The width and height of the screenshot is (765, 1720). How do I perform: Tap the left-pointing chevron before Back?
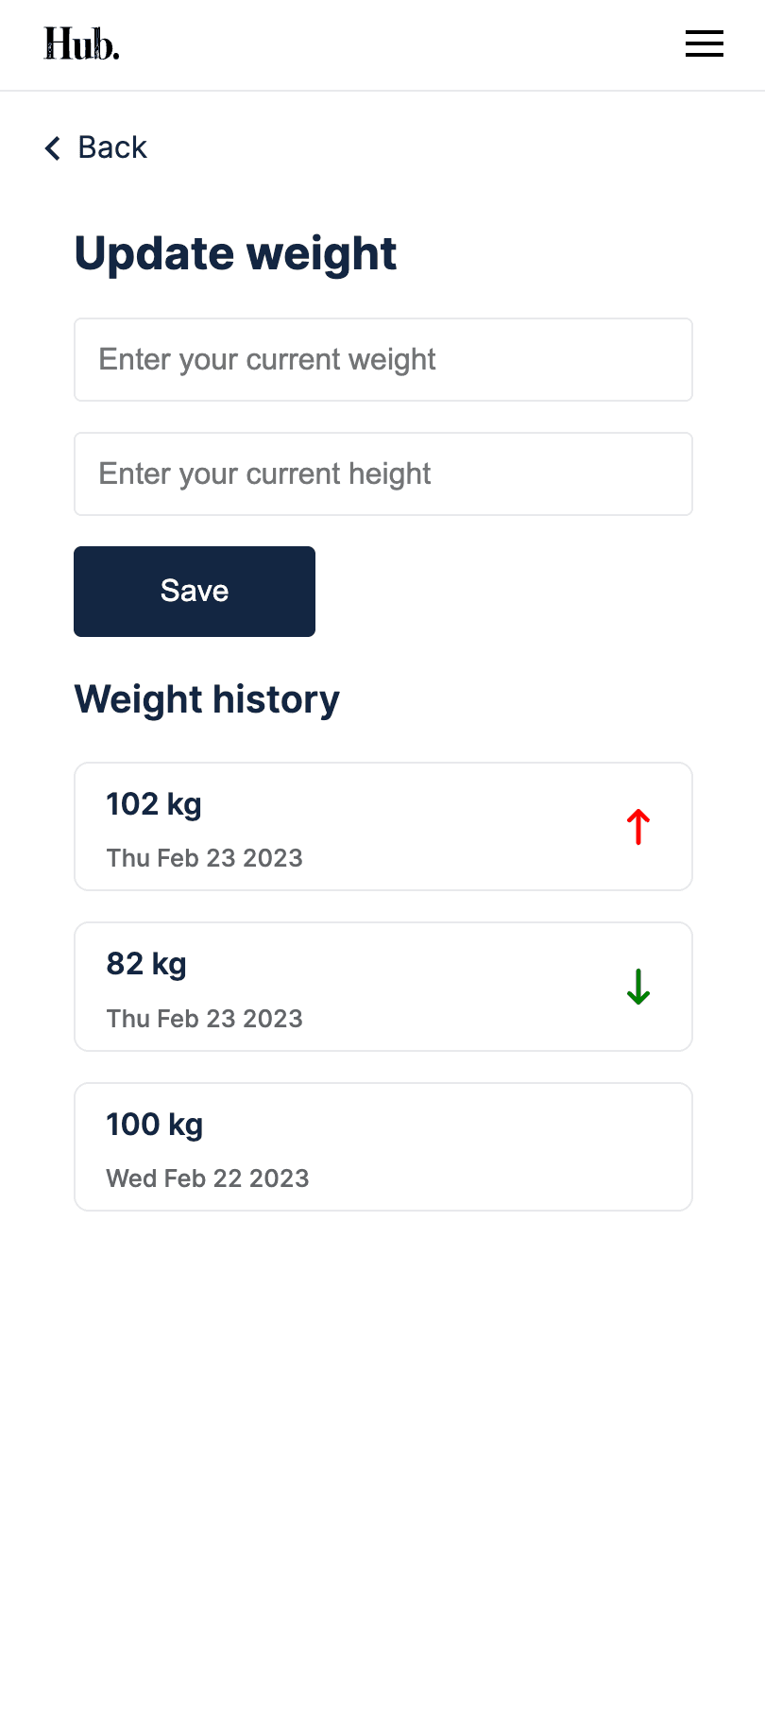point(52,148)
